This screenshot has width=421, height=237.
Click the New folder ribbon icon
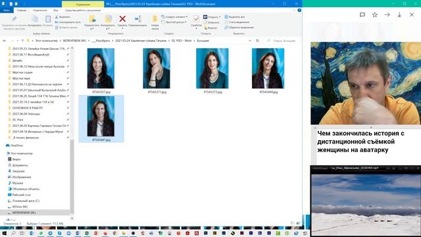point(155,19)
